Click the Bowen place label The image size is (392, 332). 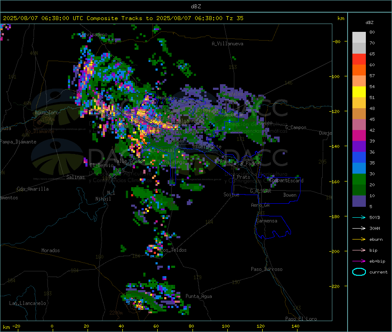[x=290, y=195]
